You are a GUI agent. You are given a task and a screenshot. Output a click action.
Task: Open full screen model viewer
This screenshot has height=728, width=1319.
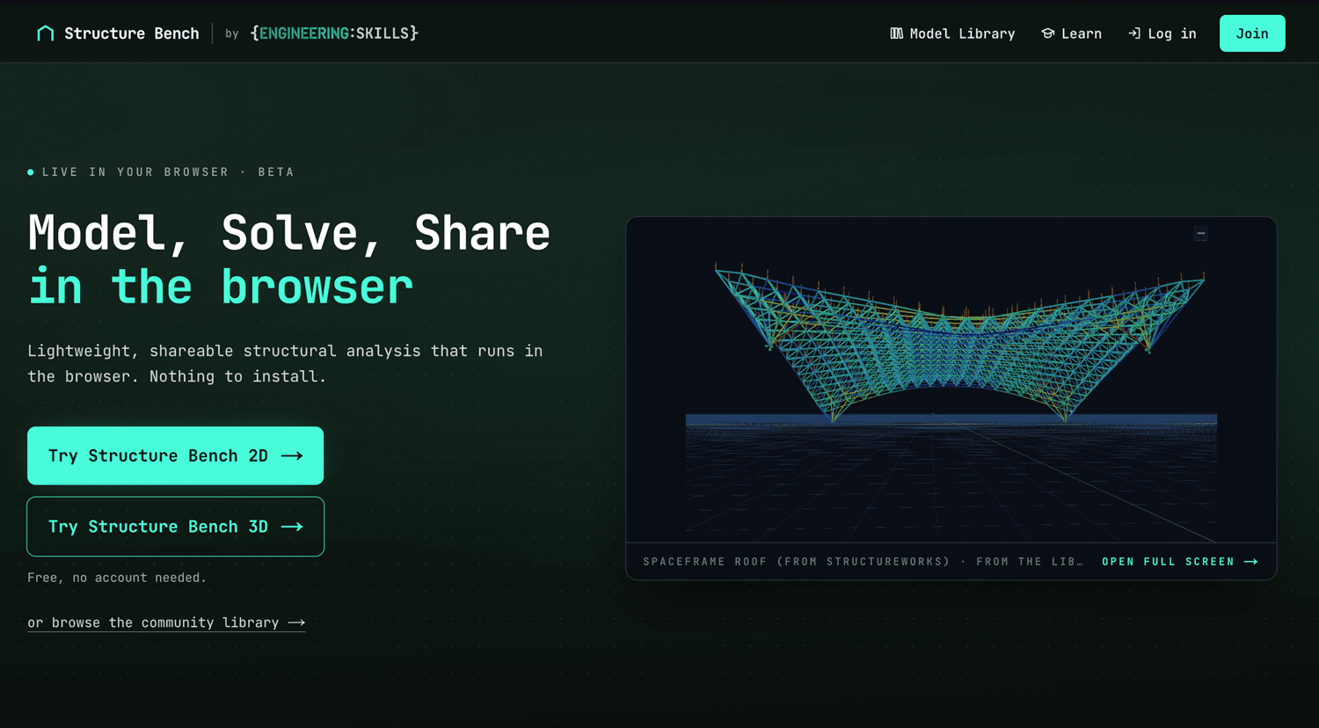point(1180,562)
